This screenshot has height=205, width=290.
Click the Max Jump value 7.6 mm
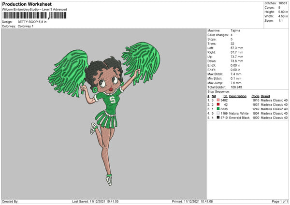236,83
